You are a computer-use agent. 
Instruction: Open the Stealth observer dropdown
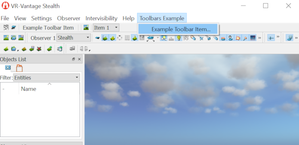(74, 38)
